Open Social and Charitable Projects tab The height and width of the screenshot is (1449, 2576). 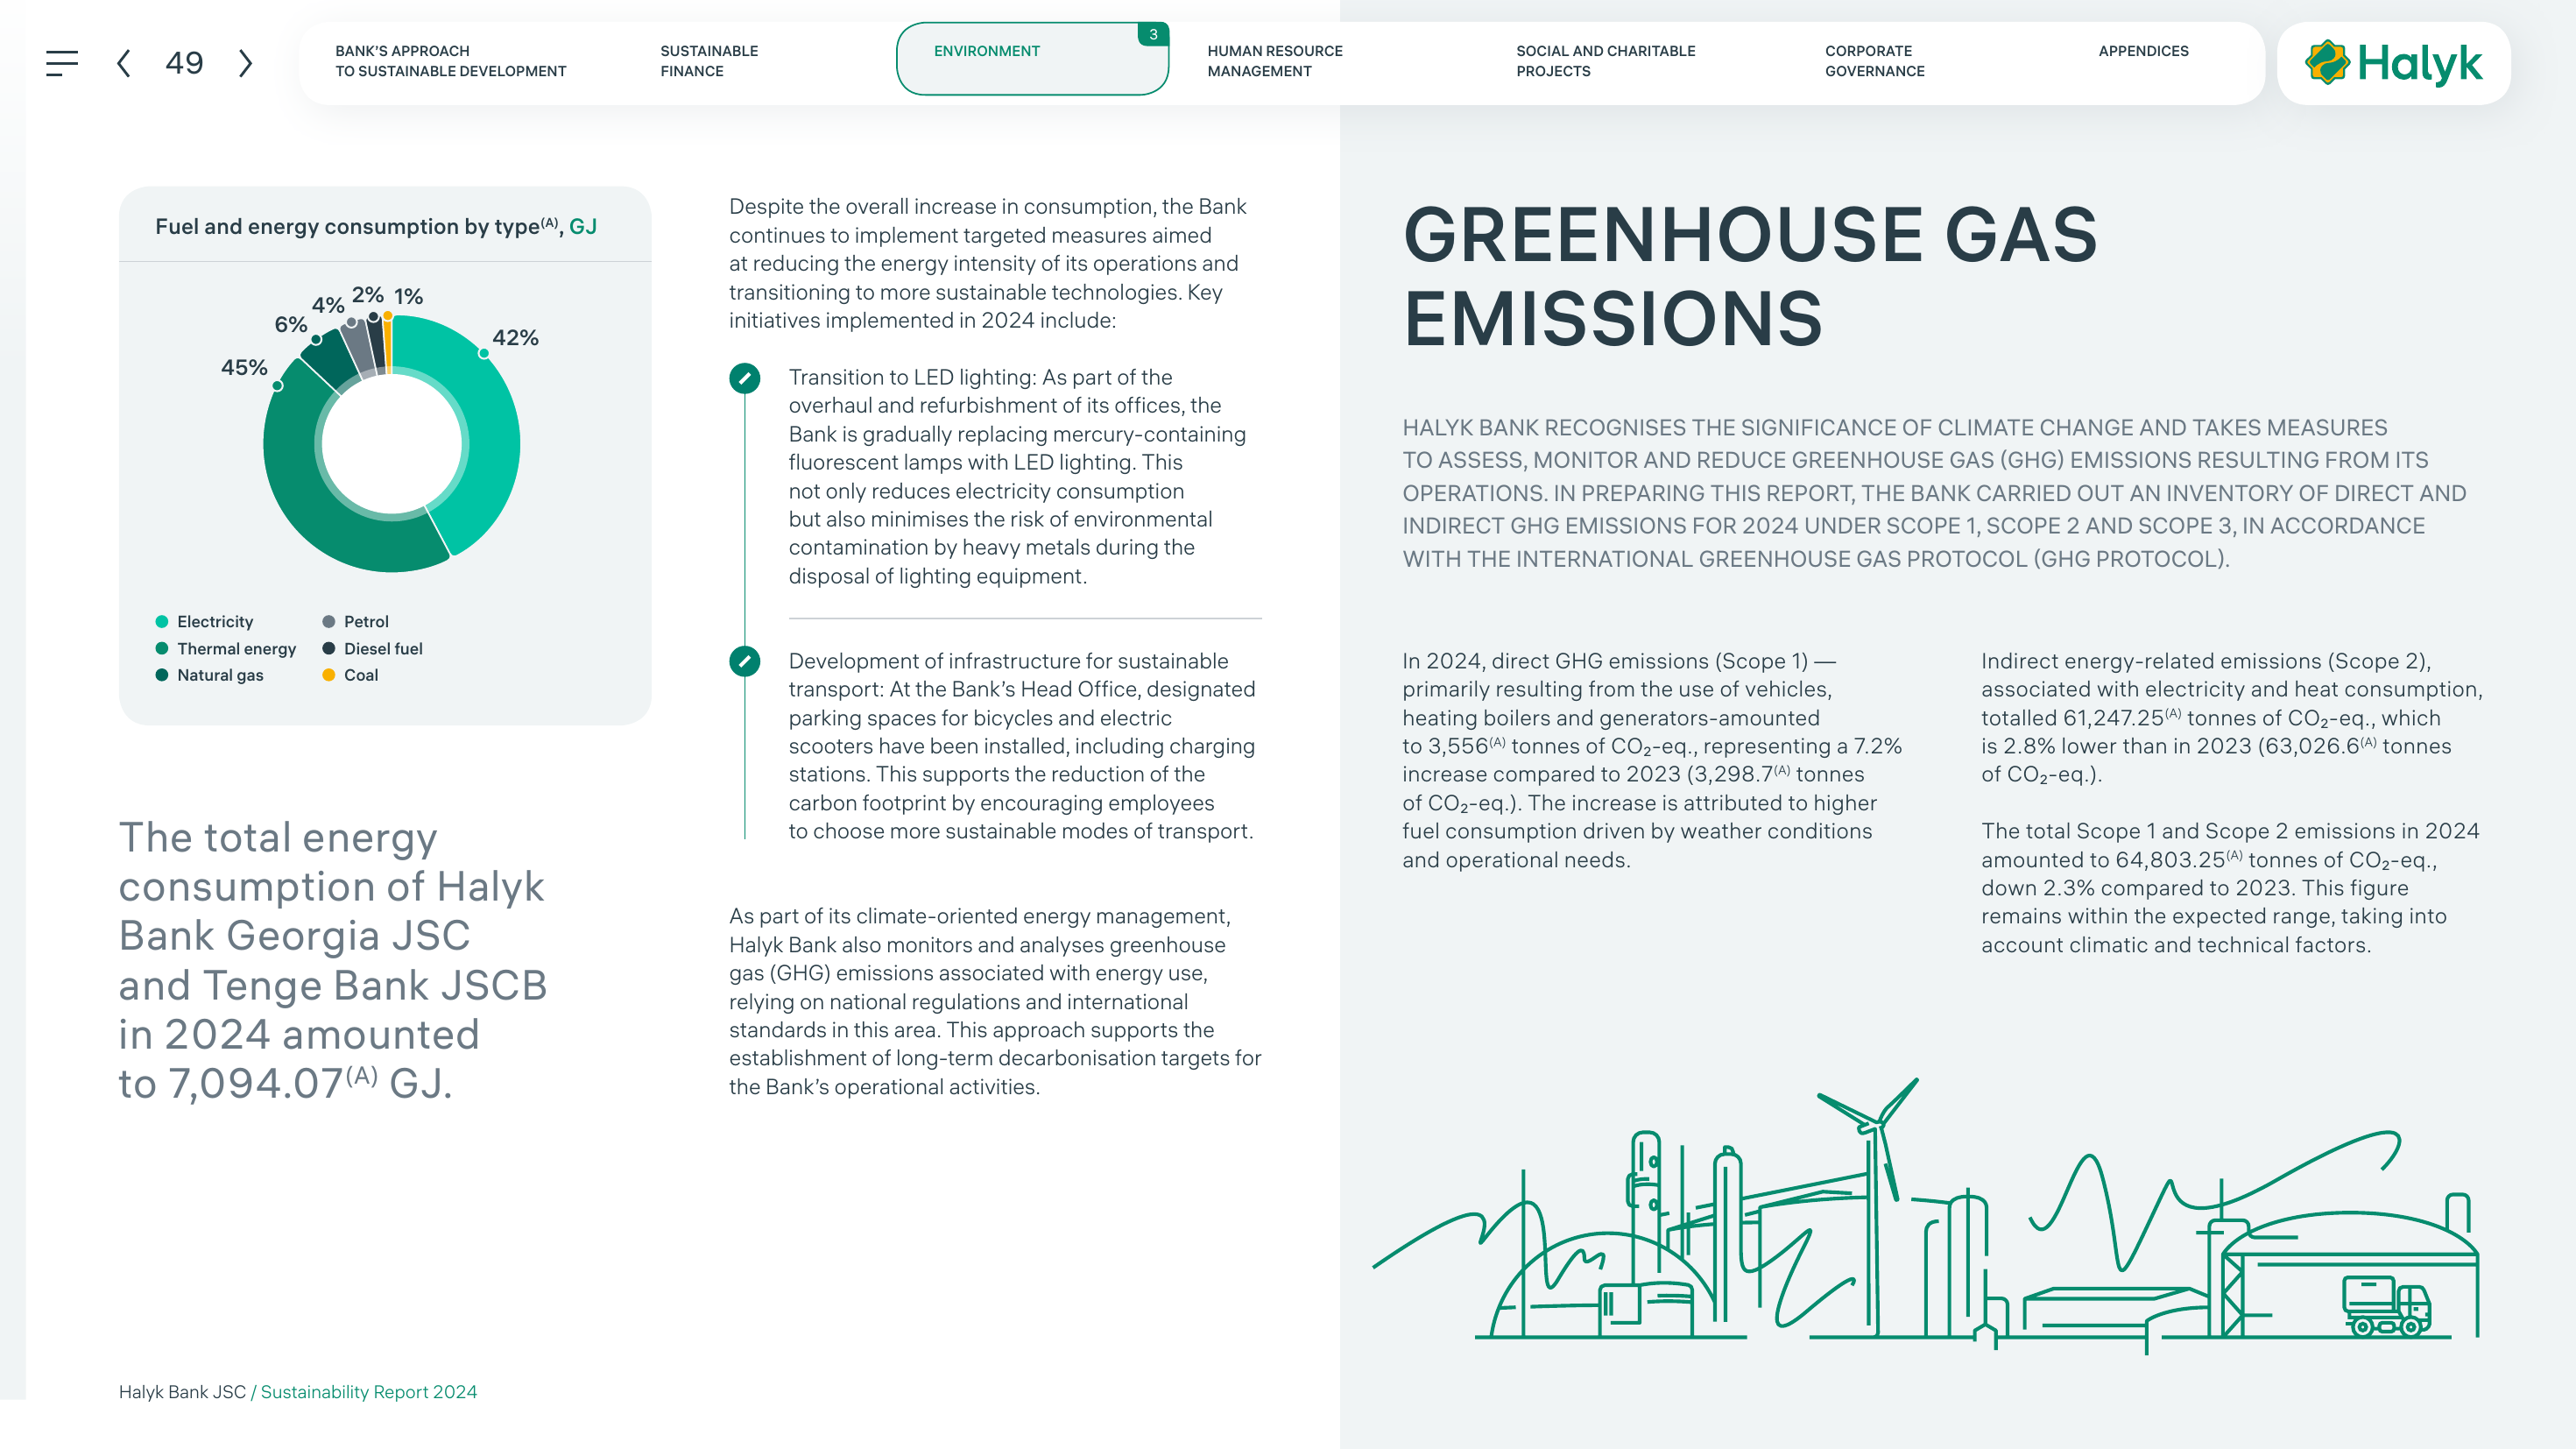pyautogui.click(x=1605, y=61)
